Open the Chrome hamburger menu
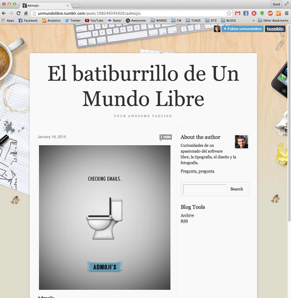Viewport: 291px width, 298px height. [287, 13]
